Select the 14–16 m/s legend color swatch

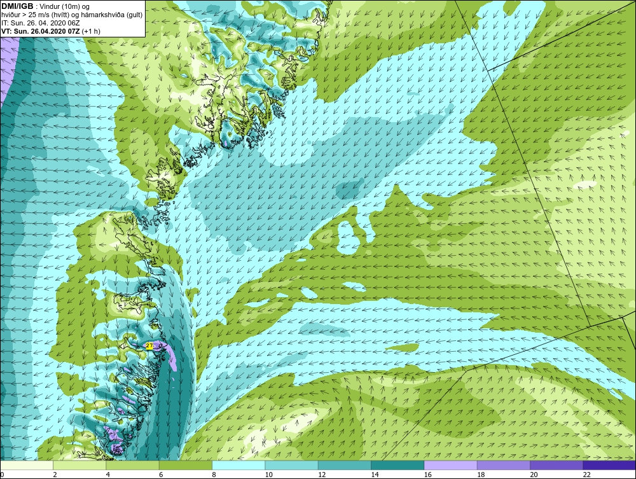pos(397,465)
